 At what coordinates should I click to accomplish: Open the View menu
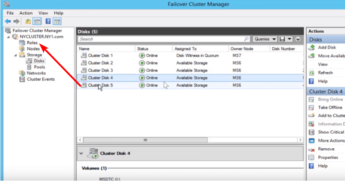[x=43, y=13]
